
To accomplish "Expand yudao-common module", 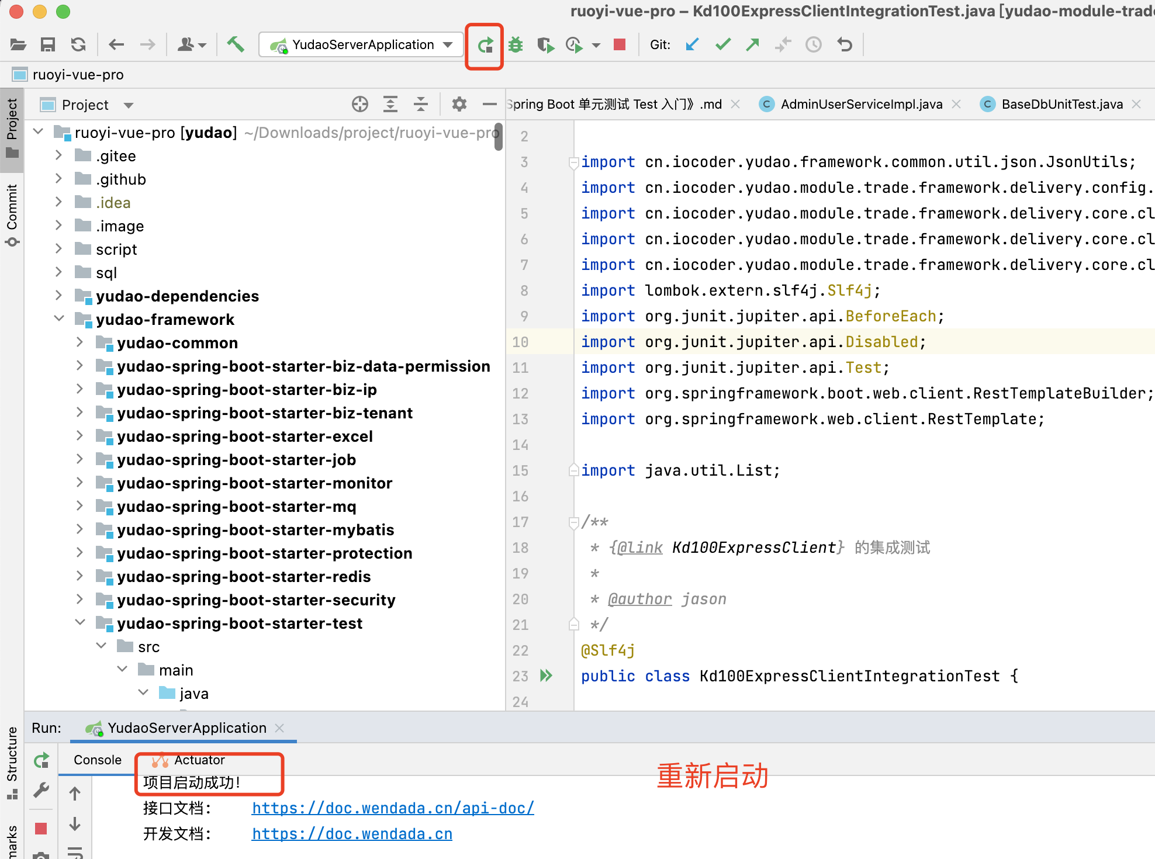I will [x=79, y=342].
